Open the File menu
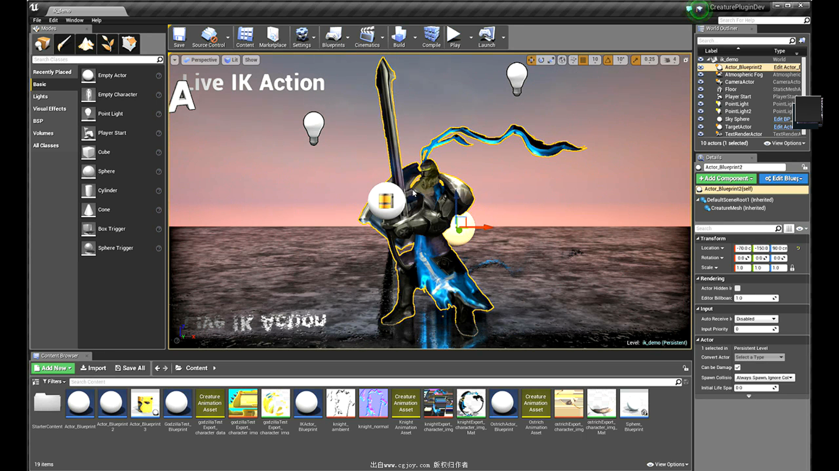The image size is (839, 471). [37, 20]
